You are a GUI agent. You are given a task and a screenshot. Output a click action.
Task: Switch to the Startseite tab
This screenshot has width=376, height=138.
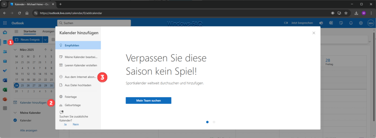click(30, 32)
